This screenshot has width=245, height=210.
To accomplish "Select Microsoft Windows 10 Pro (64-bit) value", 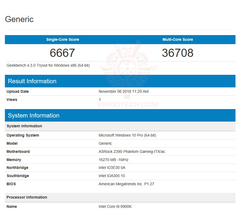I will click(x=127, y=135).
